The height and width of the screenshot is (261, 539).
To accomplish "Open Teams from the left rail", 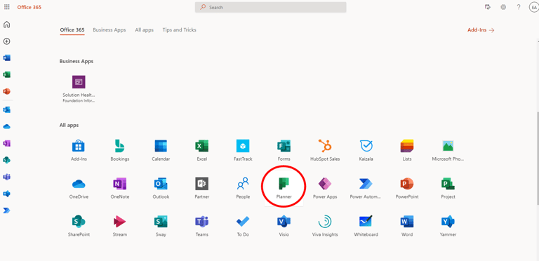I will pos(6,177).
